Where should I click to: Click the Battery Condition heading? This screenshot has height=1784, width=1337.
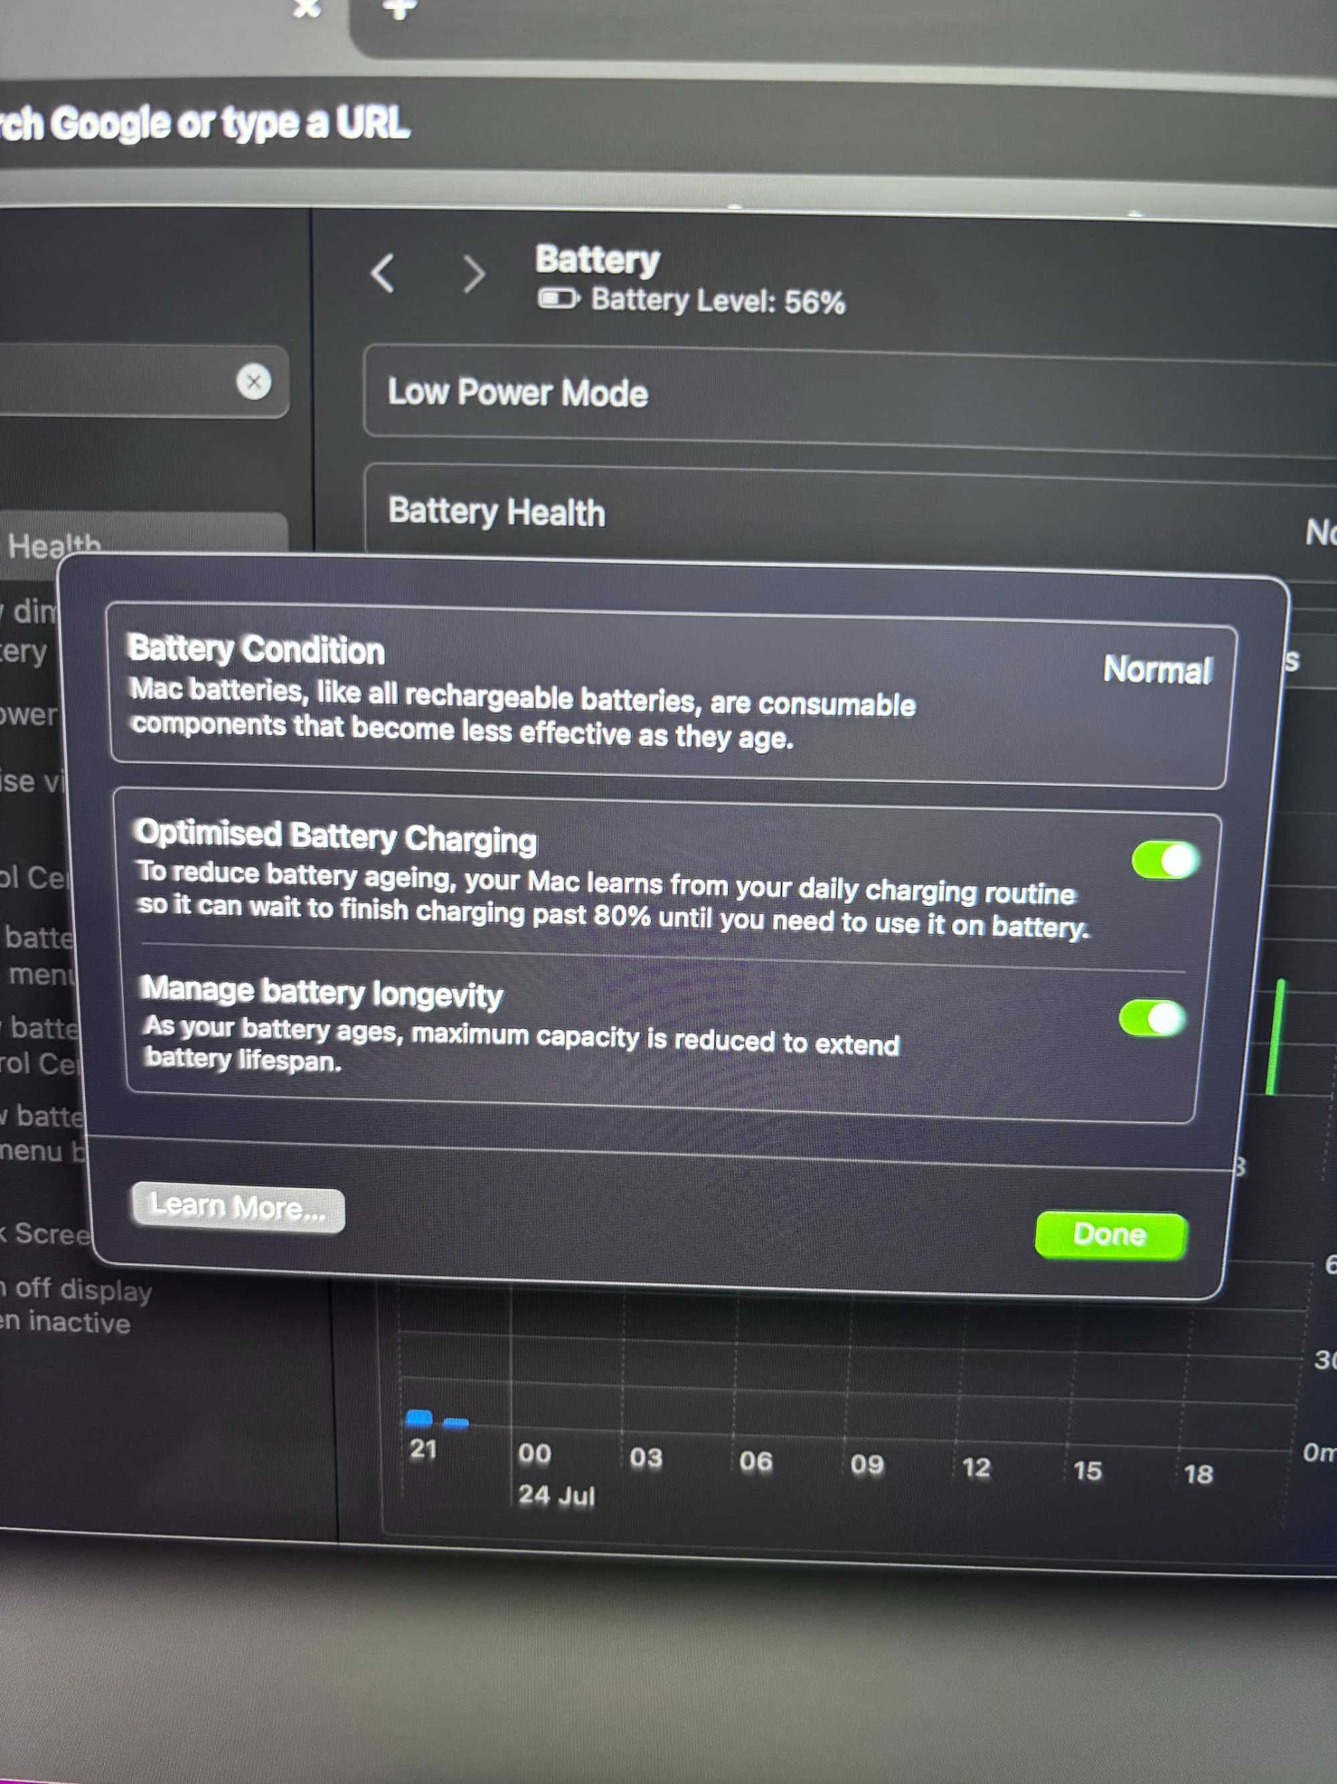point(256,650)
